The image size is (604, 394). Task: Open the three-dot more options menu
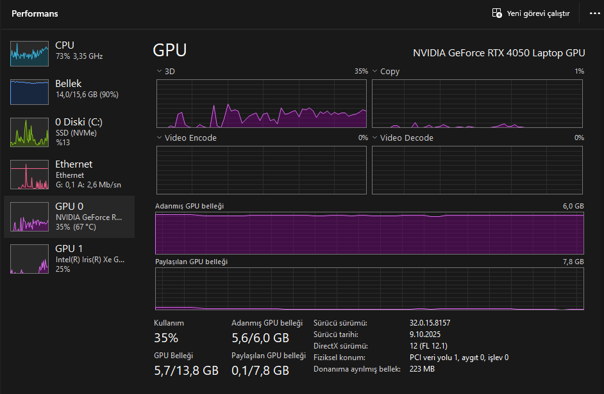point(594,13)
